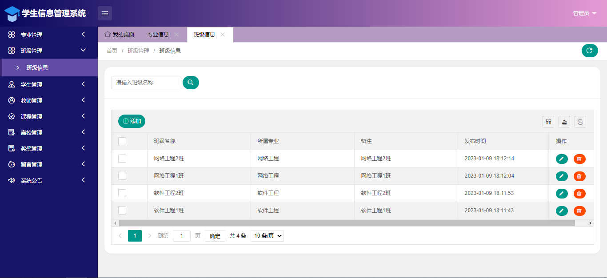The width and height of the screenshot is (607, 278).
Task: Expand 奖惩管理 using its chevron
Action: tap(83, 148)
